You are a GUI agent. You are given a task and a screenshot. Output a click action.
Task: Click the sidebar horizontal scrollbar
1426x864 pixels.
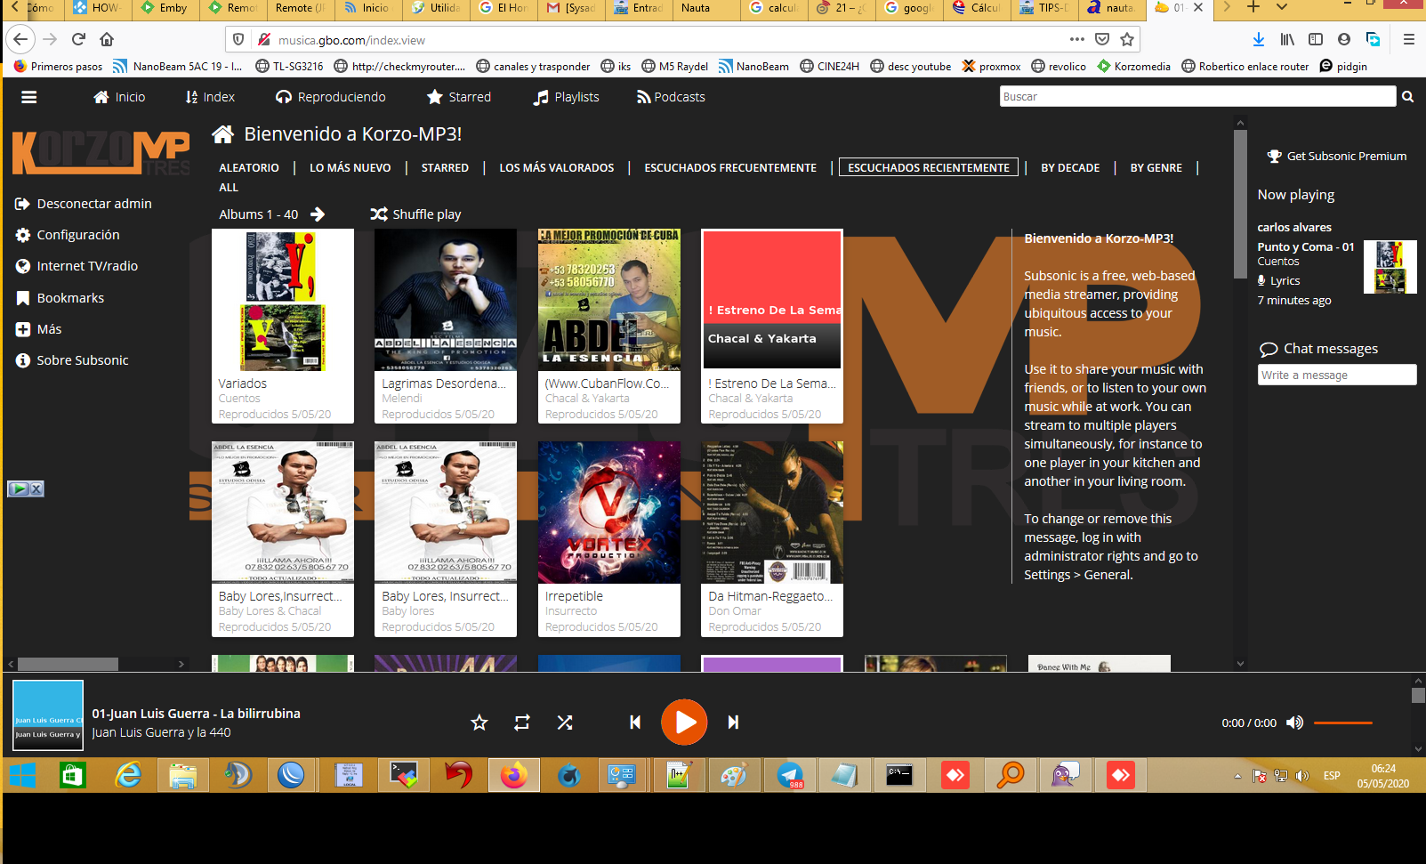click(68, 664)
